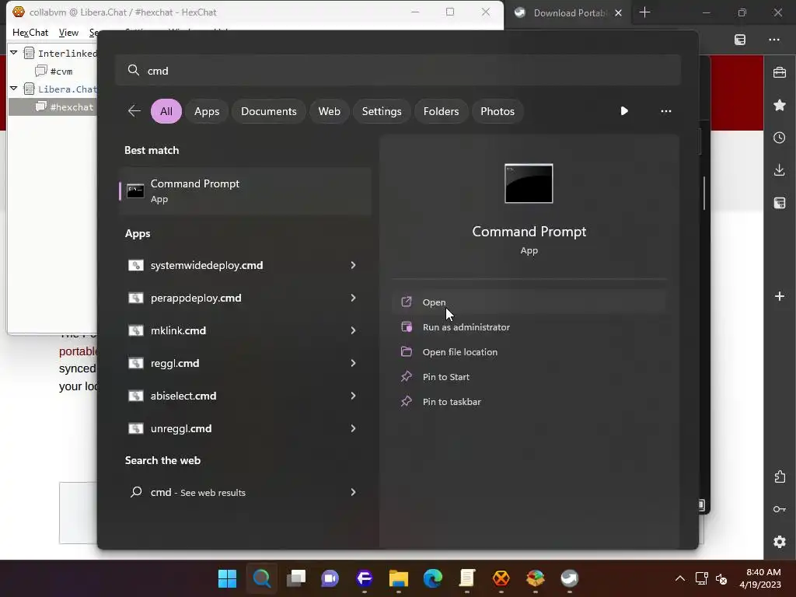796x597 pixels.
Task: Switch to HexChat from the taskbar
Action: click(x=501, y=578)
